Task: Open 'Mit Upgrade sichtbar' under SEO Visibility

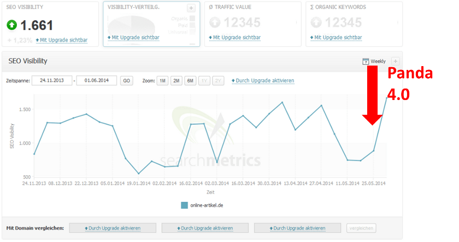Action: coord(62,40)
